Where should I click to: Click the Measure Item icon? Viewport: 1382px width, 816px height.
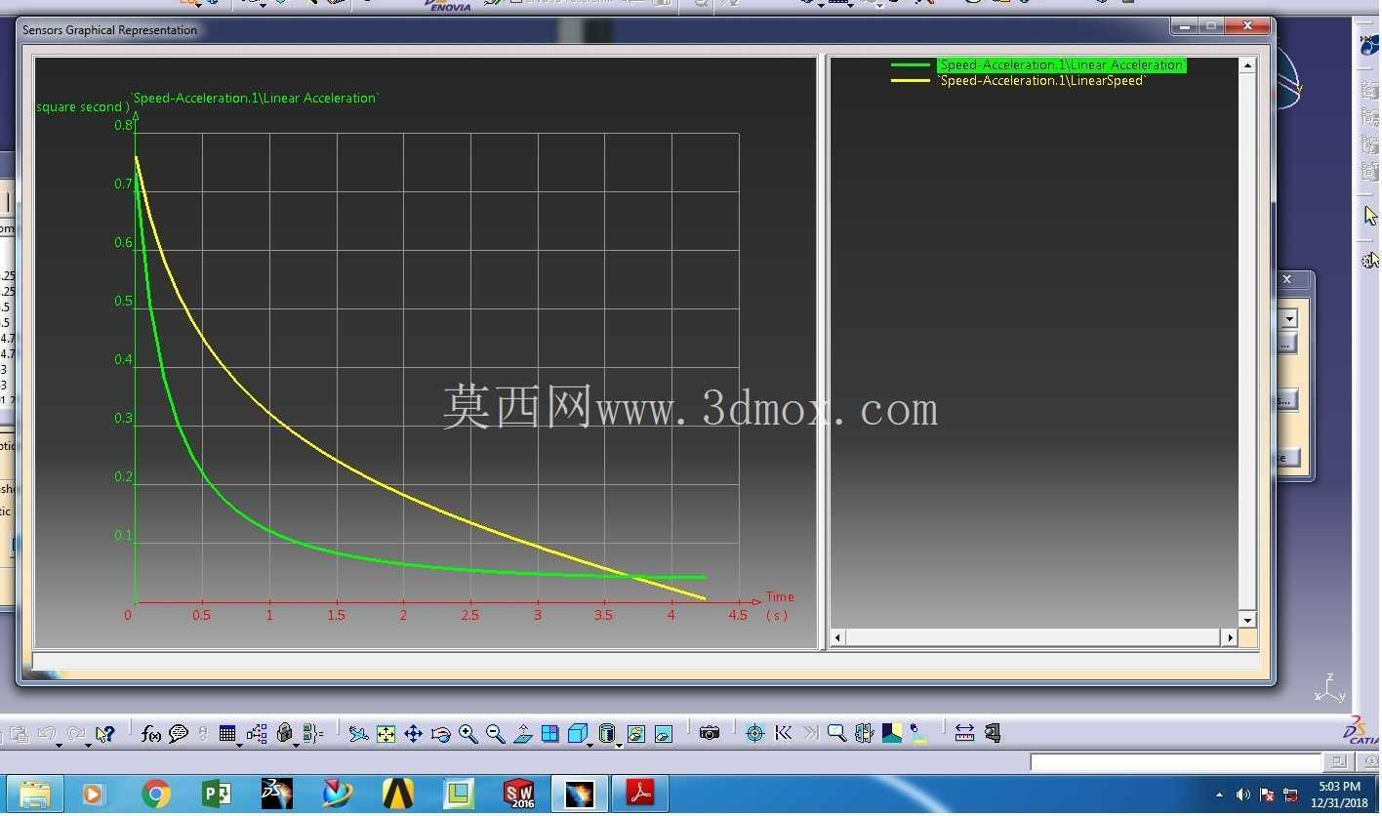point(993,733)
